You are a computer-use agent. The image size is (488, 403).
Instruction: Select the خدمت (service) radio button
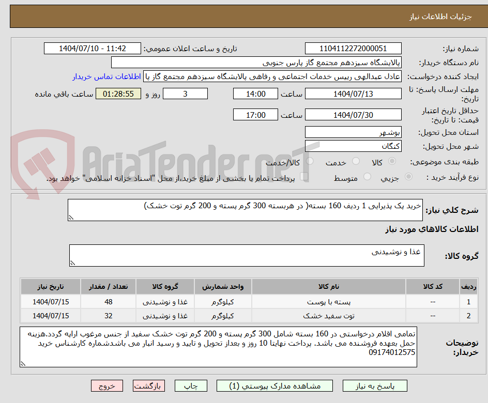[x=356, y=161]
